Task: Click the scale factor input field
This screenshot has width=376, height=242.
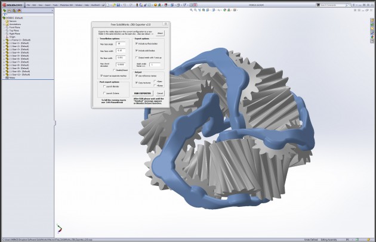Action: point(155,65)
